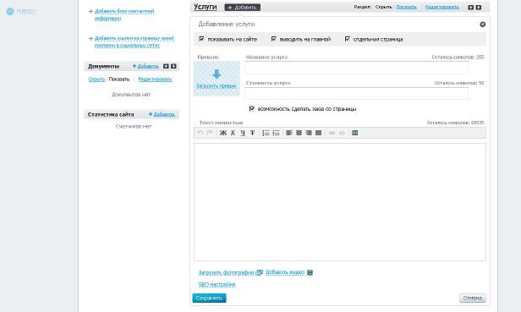Insert a bulleted list
The width and height of the screenshot is (521, 312).
(x=266, y=133)
